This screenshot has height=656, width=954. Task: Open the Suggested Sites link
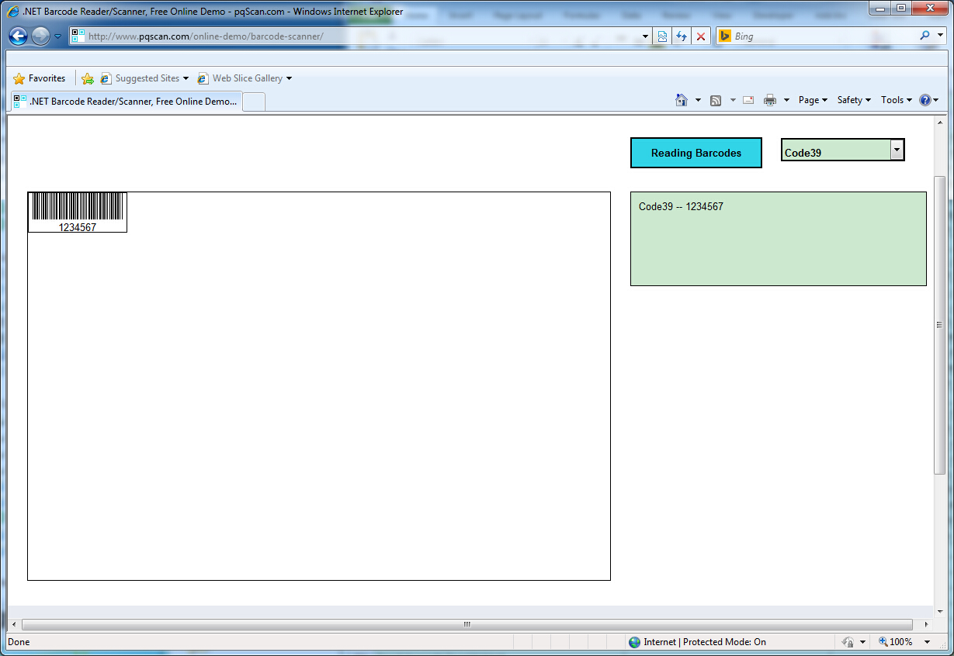click(x=144, y=78)
